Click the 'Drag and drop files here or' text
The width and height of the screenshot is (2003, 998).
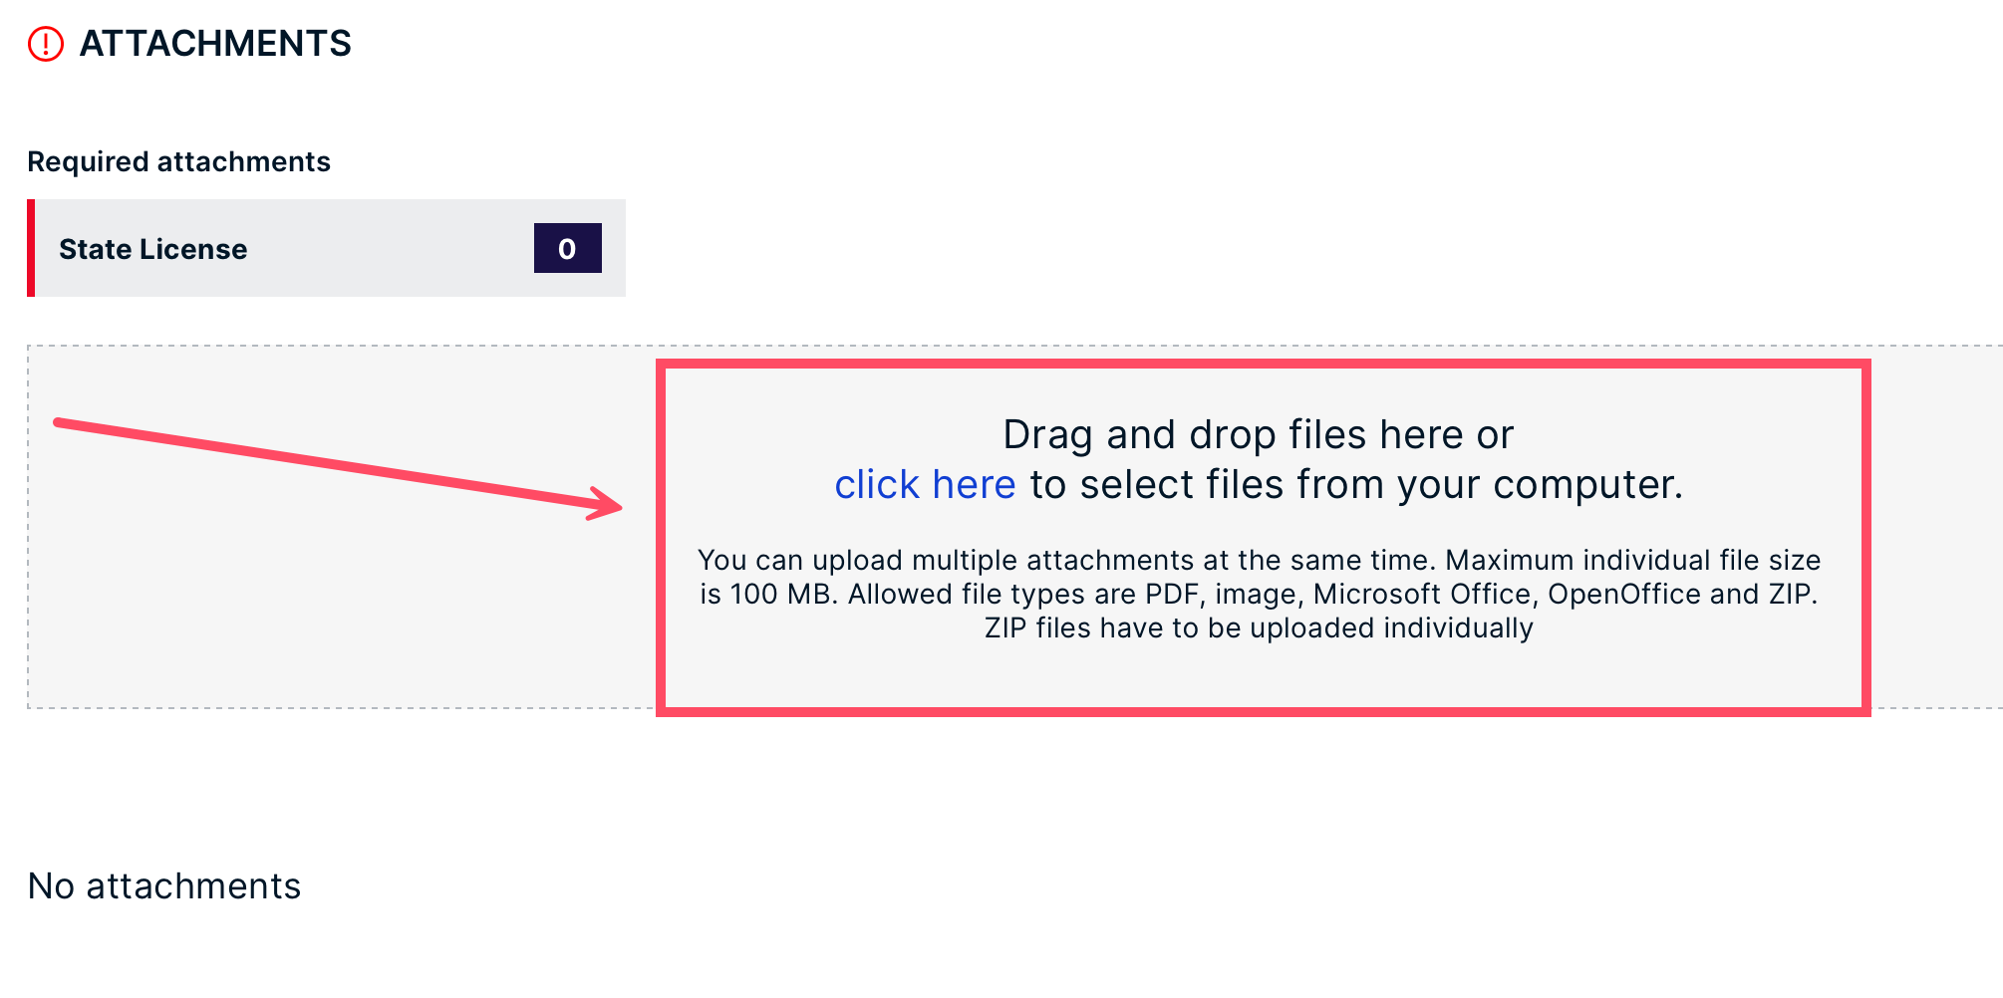point(1258,435)
